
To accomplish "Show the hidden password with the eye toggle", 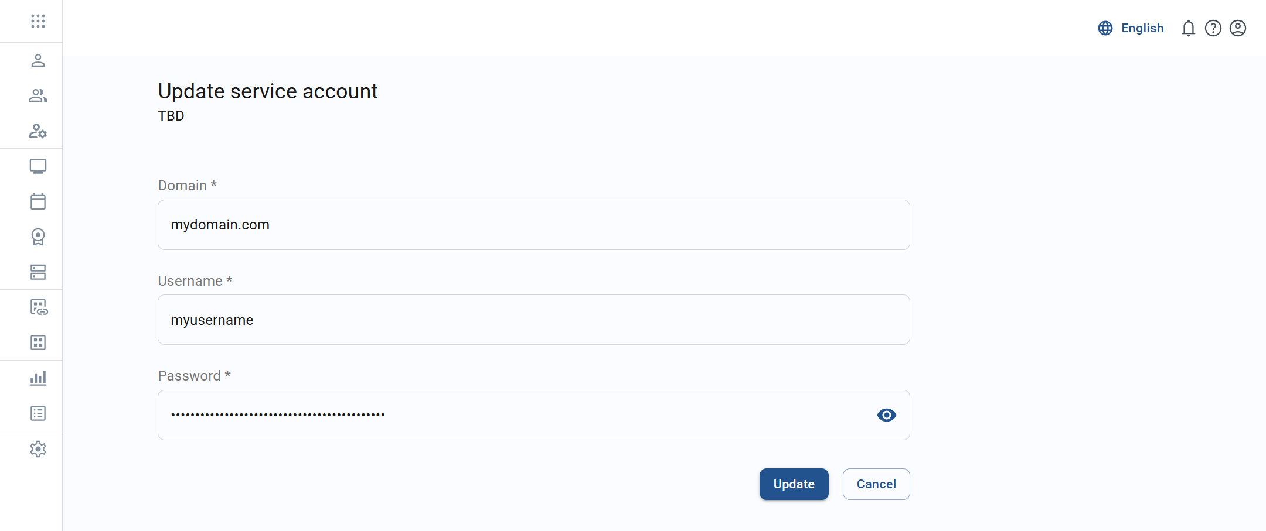I will point(886,414).
